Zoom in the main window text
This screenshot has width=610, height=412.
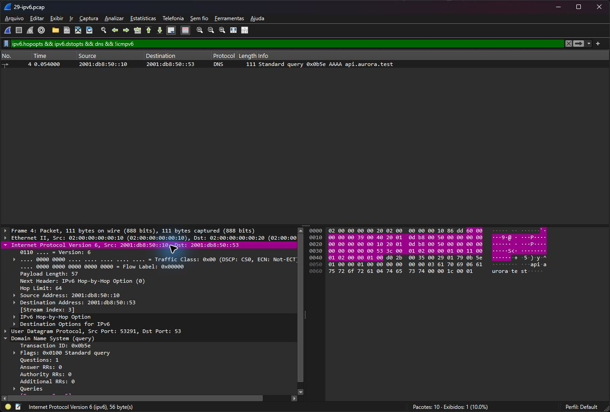click(x=200, y=30)
